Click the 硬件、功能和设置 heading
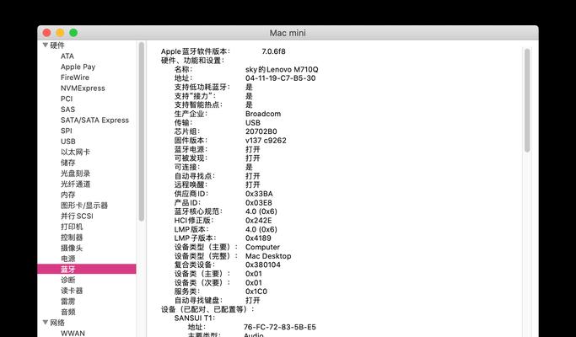Screen dimensions: 576x337 pos(192,60)
